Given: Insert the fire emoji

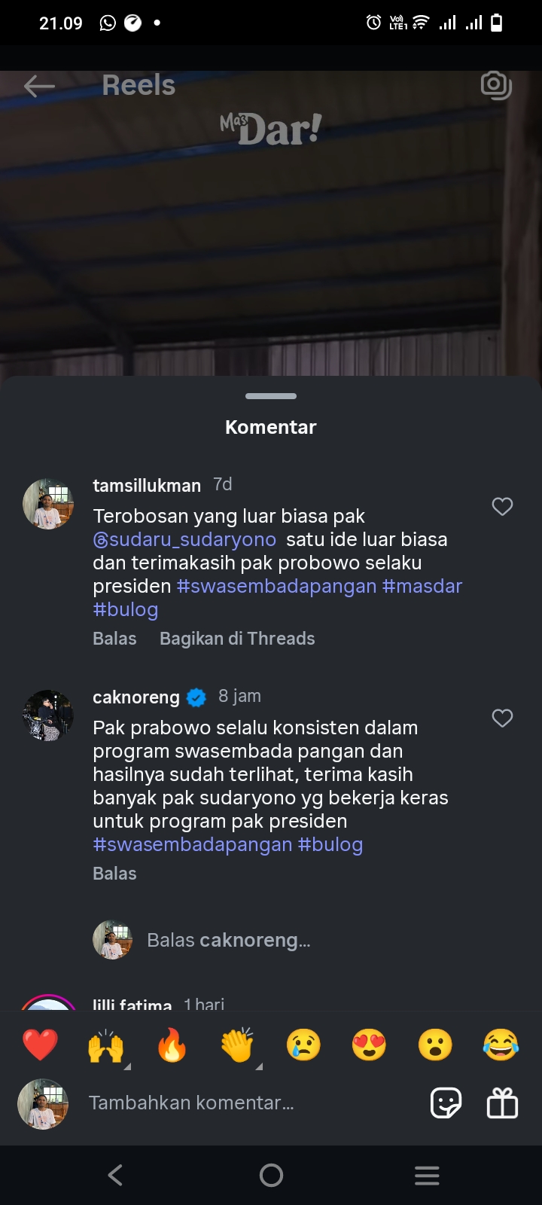Looking at the screenshot, I should [x=172, y=1045].
